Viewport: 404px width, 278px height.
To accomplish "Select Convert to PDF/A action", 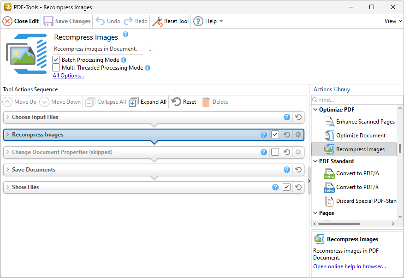I will tap(351, 173).
